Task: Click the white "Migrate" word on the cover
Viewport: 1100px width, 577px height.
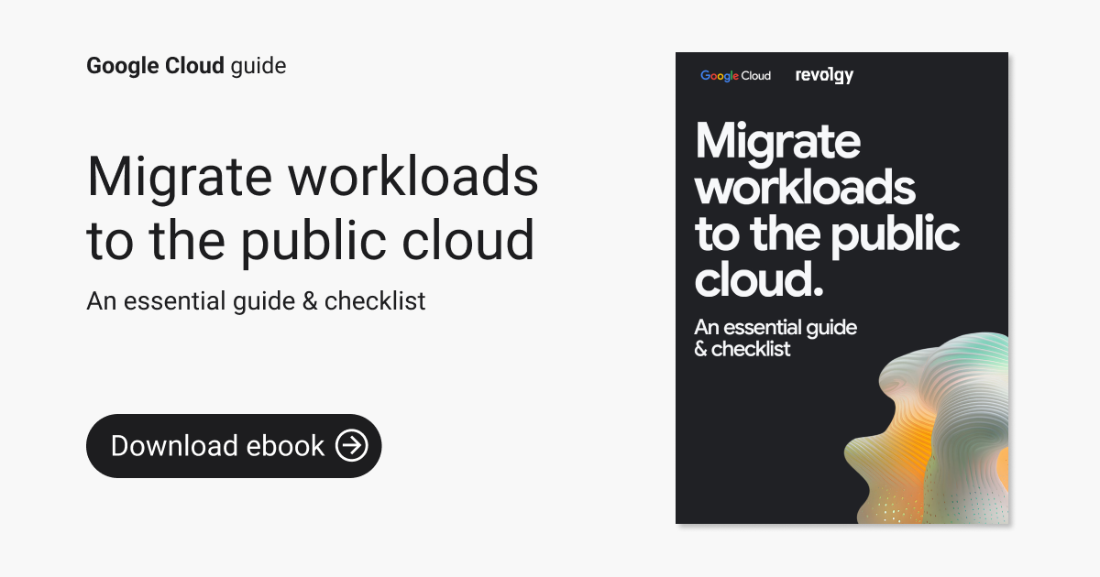Action: coord(777,142)
